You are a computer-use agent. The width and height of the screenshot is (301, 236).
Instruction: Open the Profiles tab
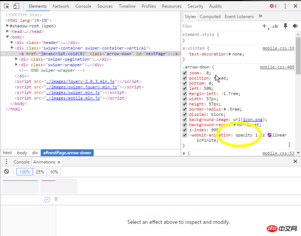(148, 6)
